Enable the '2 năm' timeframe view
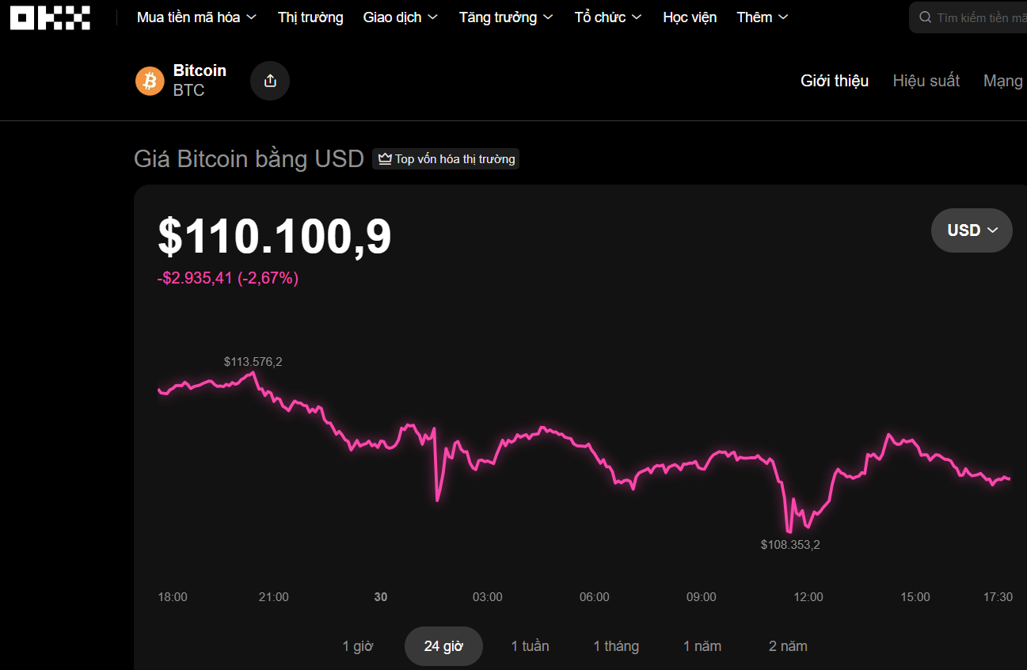The image size is (1027, 670). (788, 645)
